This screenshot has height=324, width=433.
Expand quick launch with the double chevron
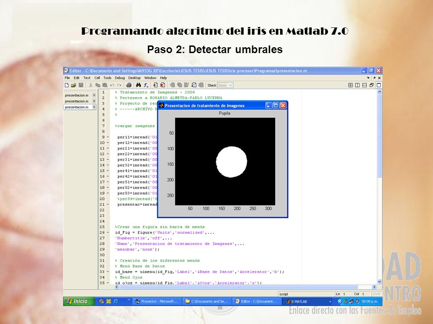(x=129, y=300)
